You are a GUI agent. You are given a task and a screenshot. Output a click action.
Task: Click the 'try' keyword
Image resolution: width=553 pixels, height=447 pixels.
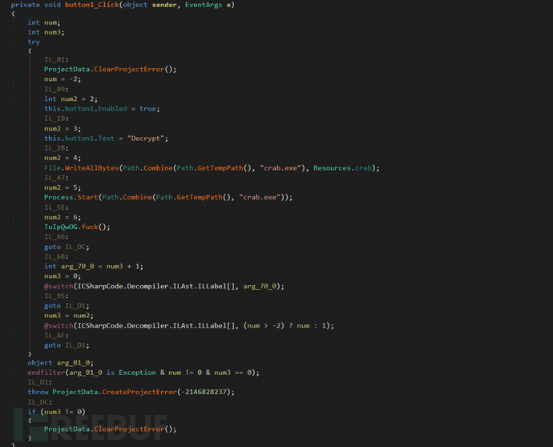coord(34,42)
